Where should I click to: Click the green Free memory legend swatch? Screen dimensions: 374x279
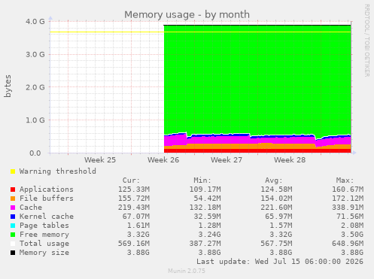[x=13, y=235]
